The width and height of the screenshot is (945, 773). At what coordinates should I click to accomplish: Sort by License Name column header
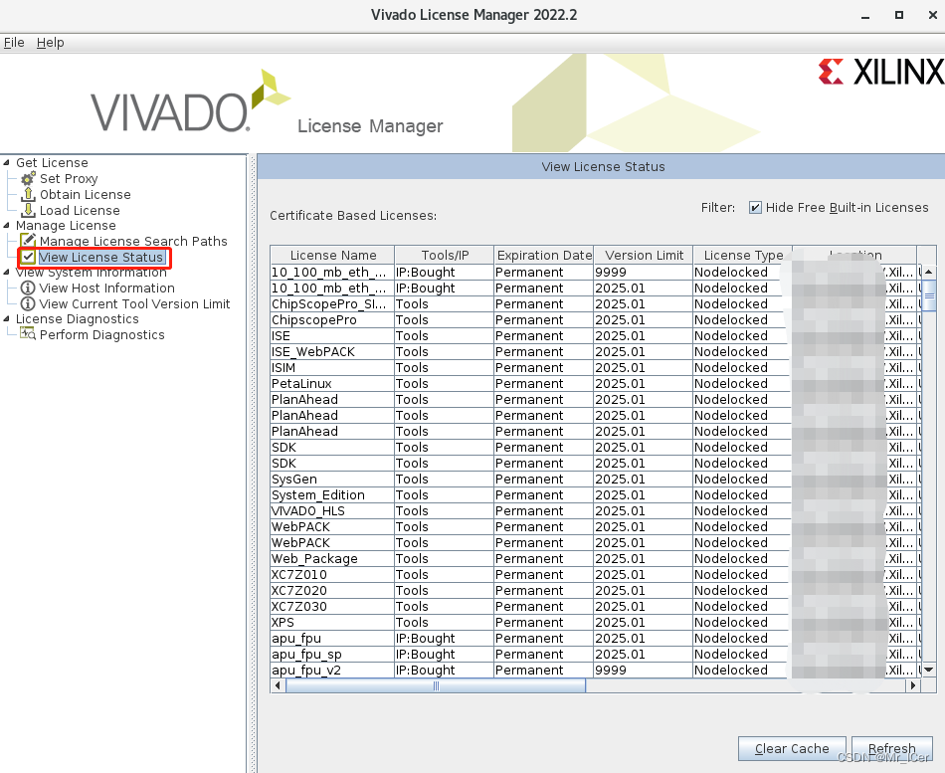click(332, 255)
